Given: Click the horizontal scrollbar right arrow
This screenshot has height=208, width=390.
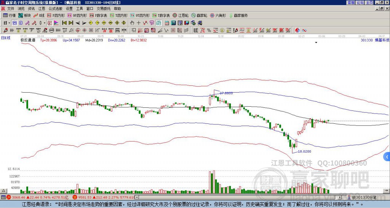Looking at the screenshot, I should (340, 197).
